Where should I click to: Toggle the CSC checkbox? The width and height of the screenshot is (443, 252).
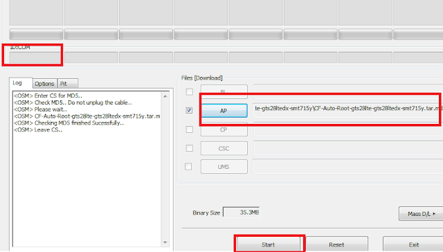[189, 148]
